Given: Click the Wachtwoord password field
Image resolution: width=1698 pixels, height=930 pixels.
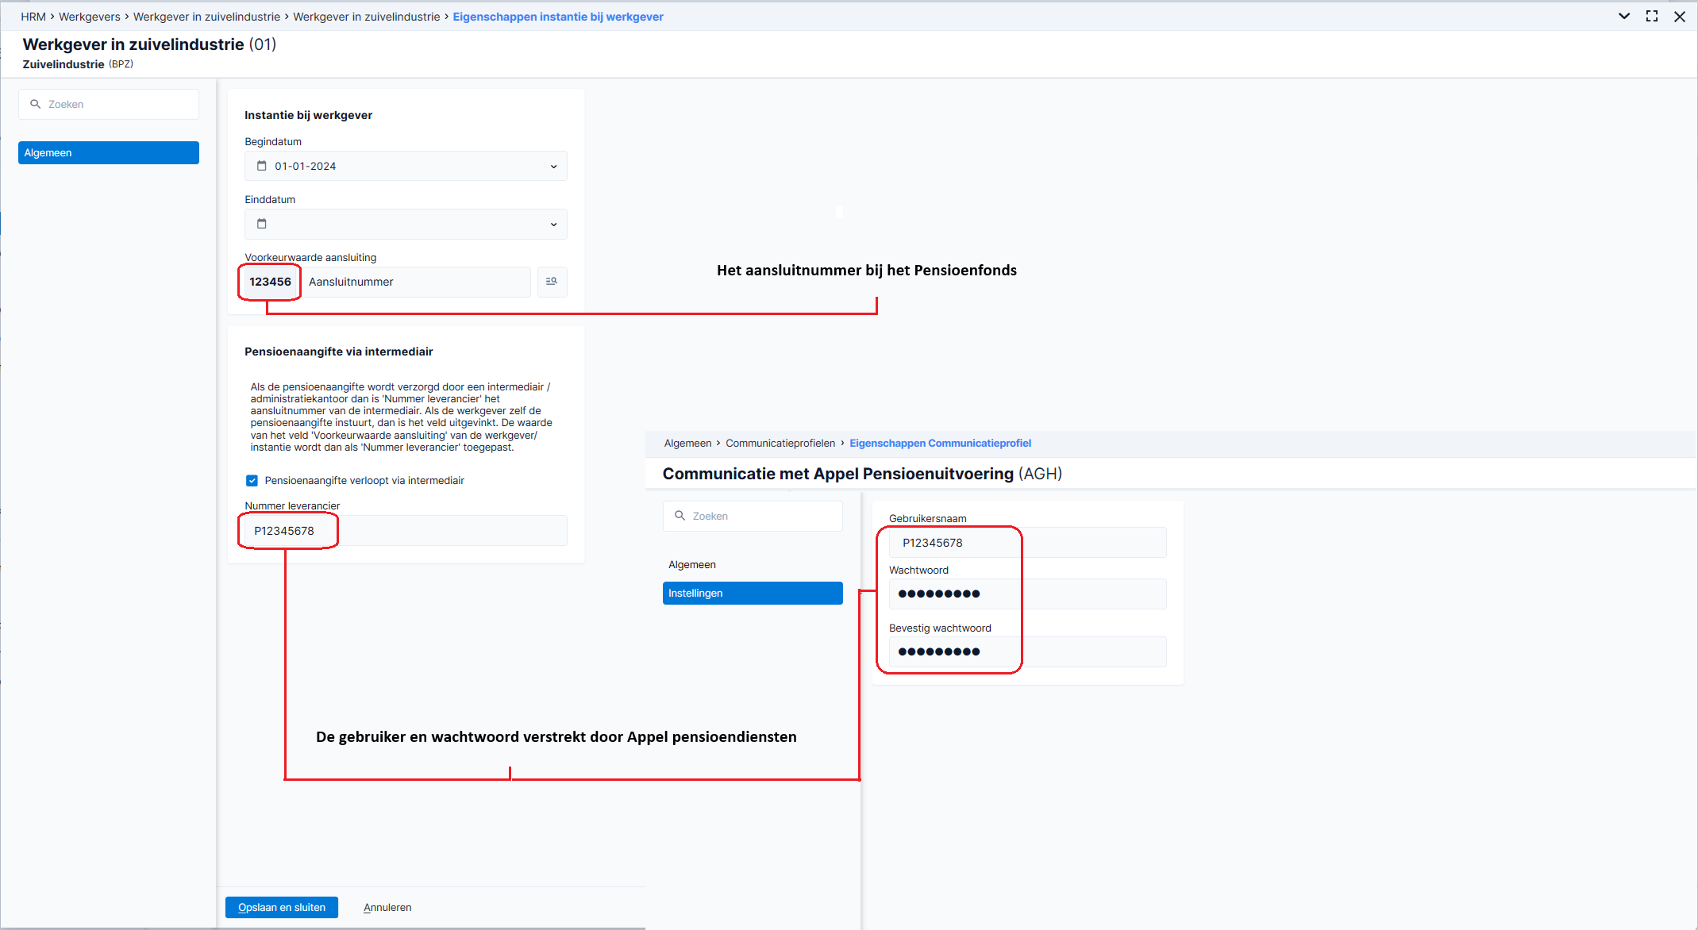Looking at the screenshot, I should click(1027, 594).
